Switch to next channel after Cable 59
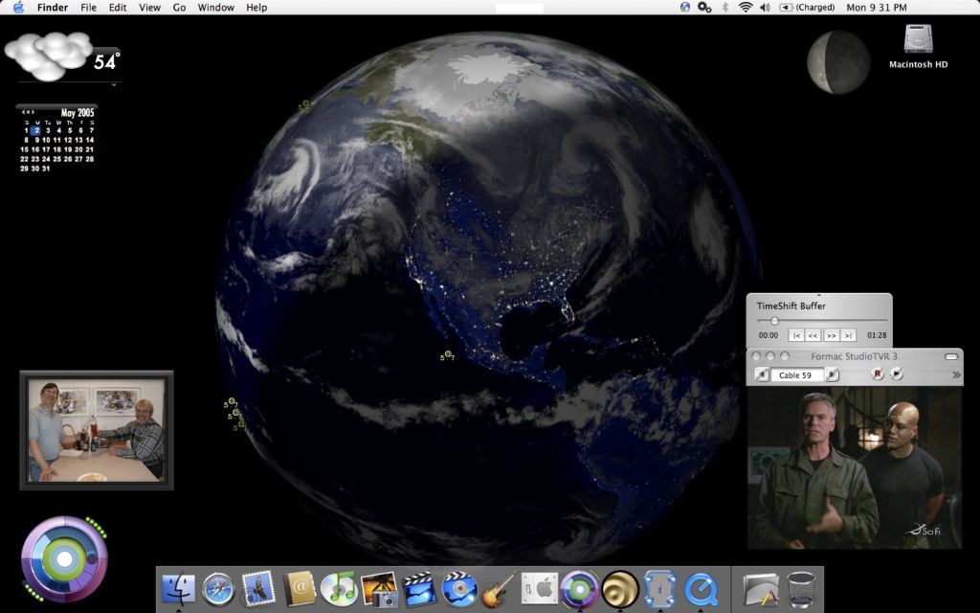Screen dimensions: 980x613 coord(832,375)
